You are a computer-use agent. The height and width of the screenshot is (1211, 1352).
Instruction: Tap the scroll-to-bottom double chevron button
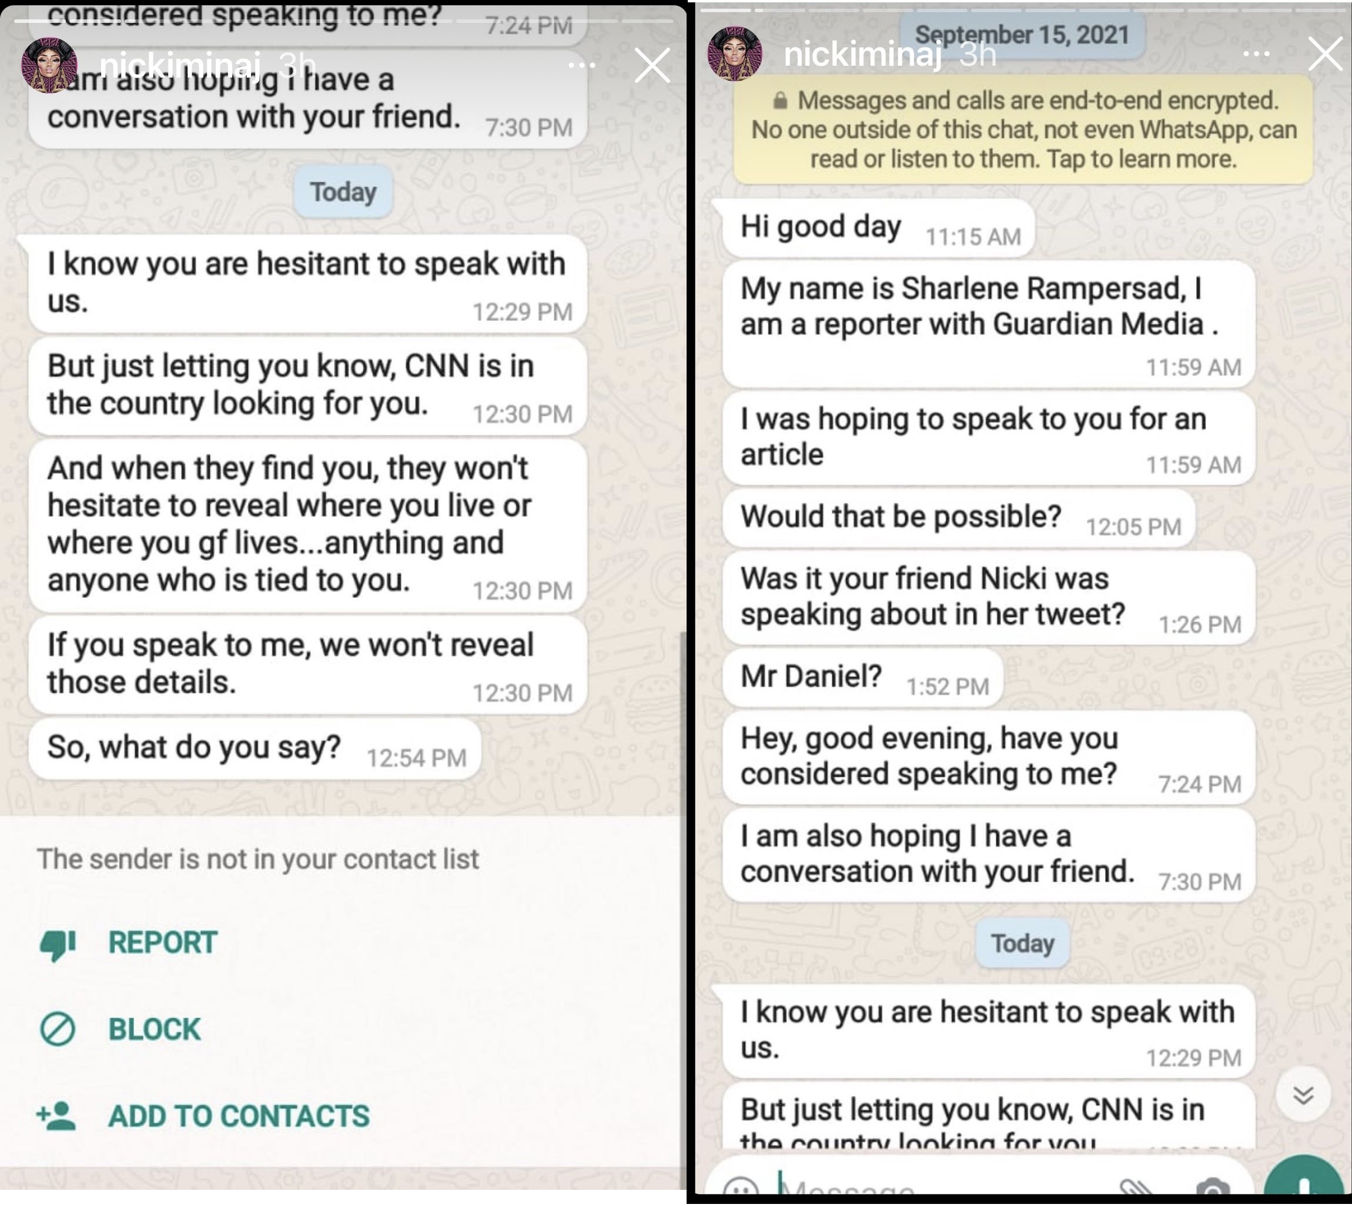(1303, 1095)
